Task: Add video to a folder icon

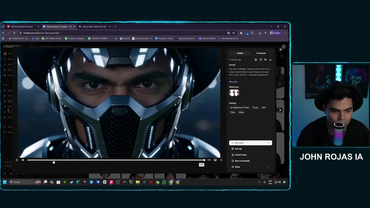Action: (265, 60)
